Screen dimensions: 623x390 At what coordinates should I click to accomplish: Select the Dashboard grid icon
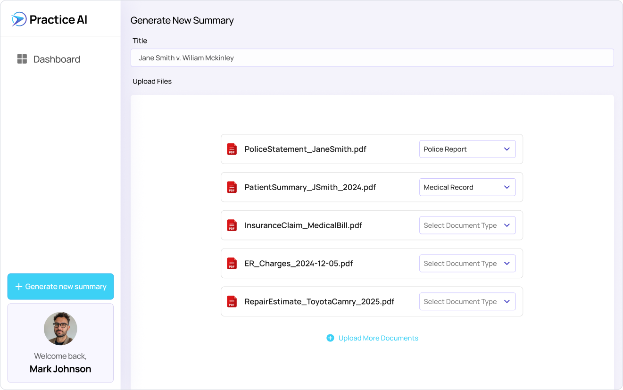click(22, 58)
